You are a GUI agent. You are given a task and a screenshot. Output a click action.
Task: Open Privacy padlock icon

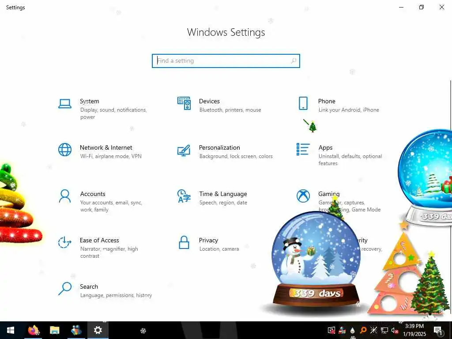184,242
